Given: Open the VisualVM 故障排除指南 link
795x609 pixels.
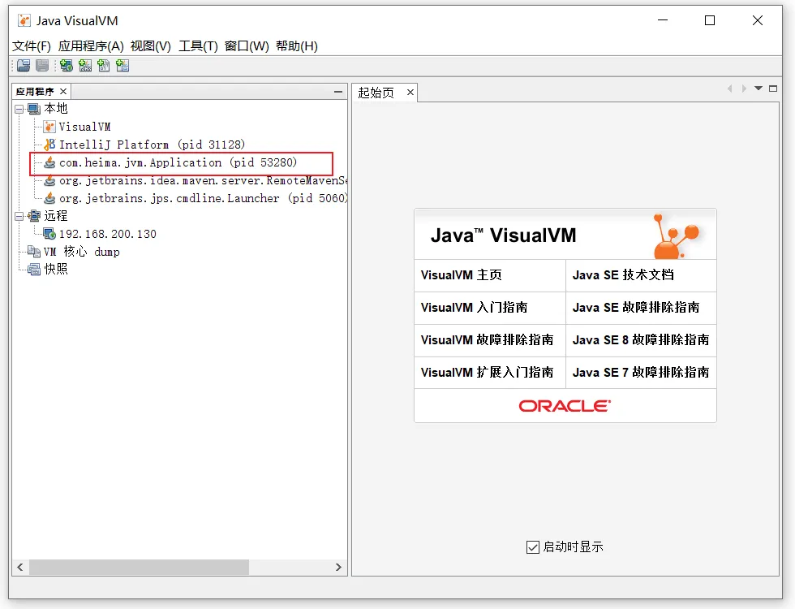Looking at the screenshot, I should 487,340.
